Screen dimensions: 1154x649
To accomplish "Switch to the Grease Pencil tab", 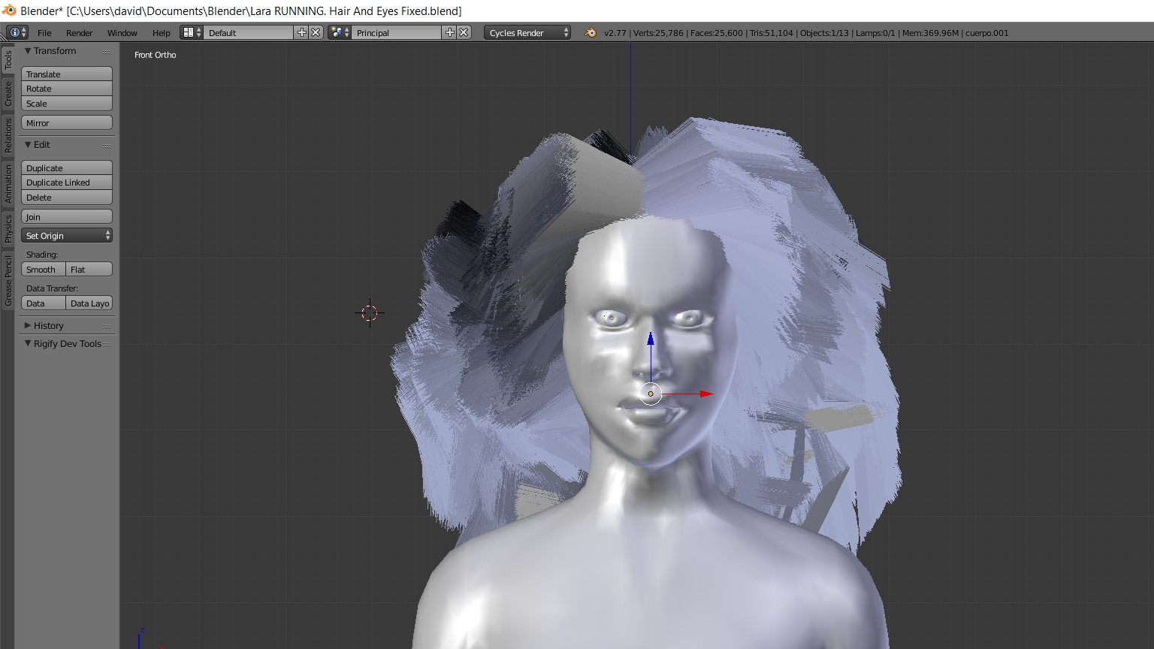I will [x=8, y=281].
